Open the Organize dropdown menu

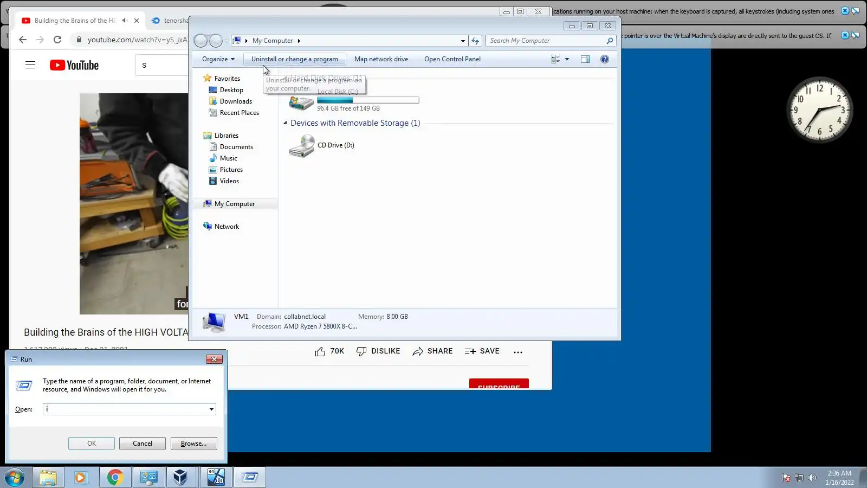[218, 59]
